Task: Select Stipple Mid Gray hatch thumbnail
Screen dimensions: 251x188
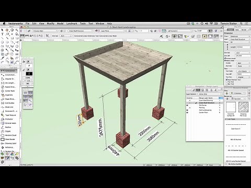Action: (243, 107)
